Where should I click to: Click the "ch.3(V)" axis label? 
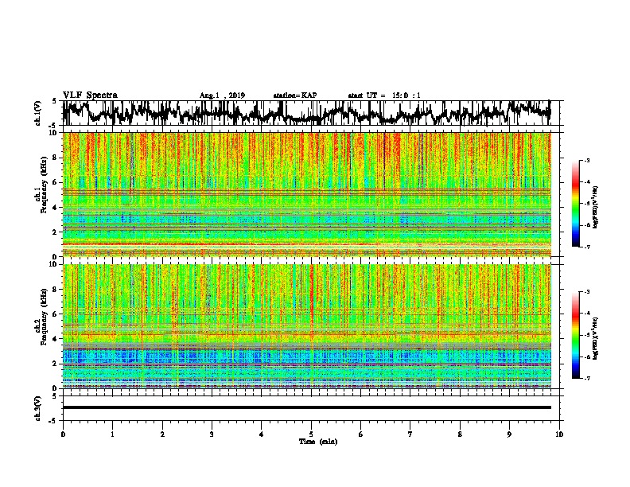click(37, 409)
